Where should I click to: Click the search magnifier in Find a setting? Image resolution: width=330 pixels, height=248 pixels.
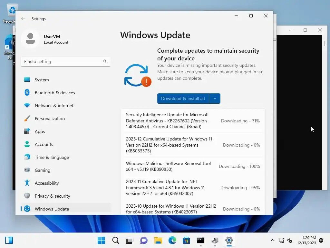click(105, 61)
